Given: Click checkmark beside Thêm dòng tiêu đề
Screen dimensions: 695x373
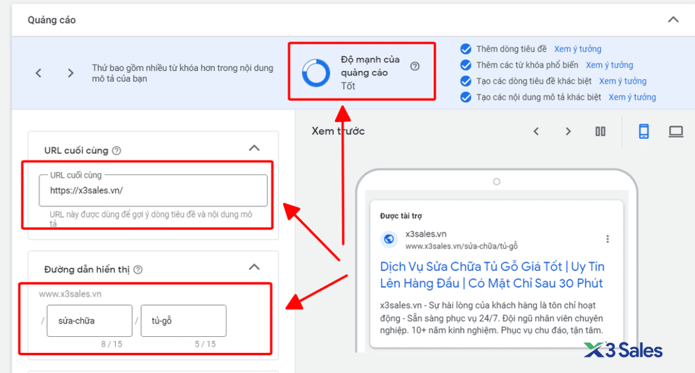Looking at the screenshot, I should click(x=465, y=49).
